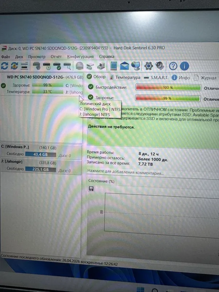219x292 pixels.
Task: Click the health chart plot area
Action: [x=162, y=215]
